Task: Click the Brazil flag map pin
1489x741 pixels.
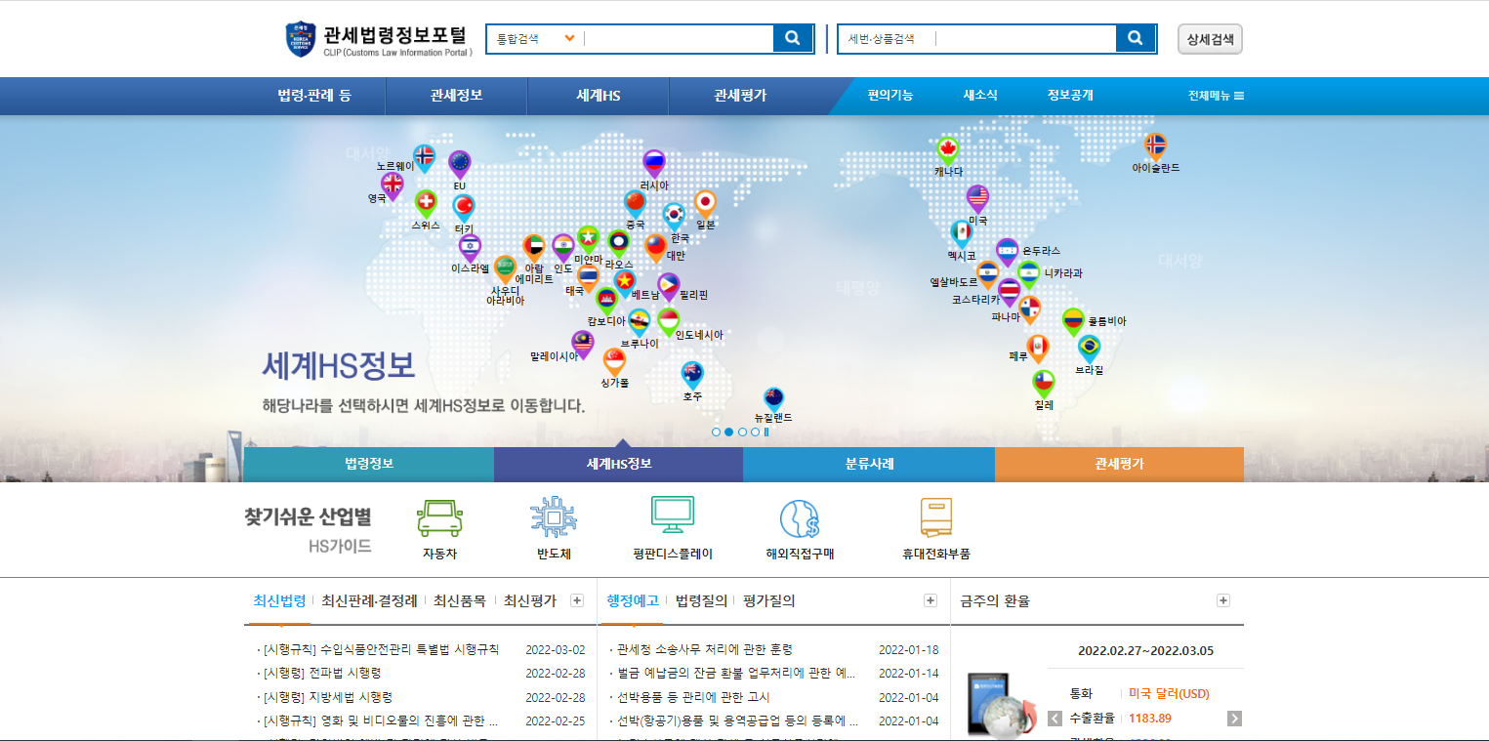Action: (1089, 348)
